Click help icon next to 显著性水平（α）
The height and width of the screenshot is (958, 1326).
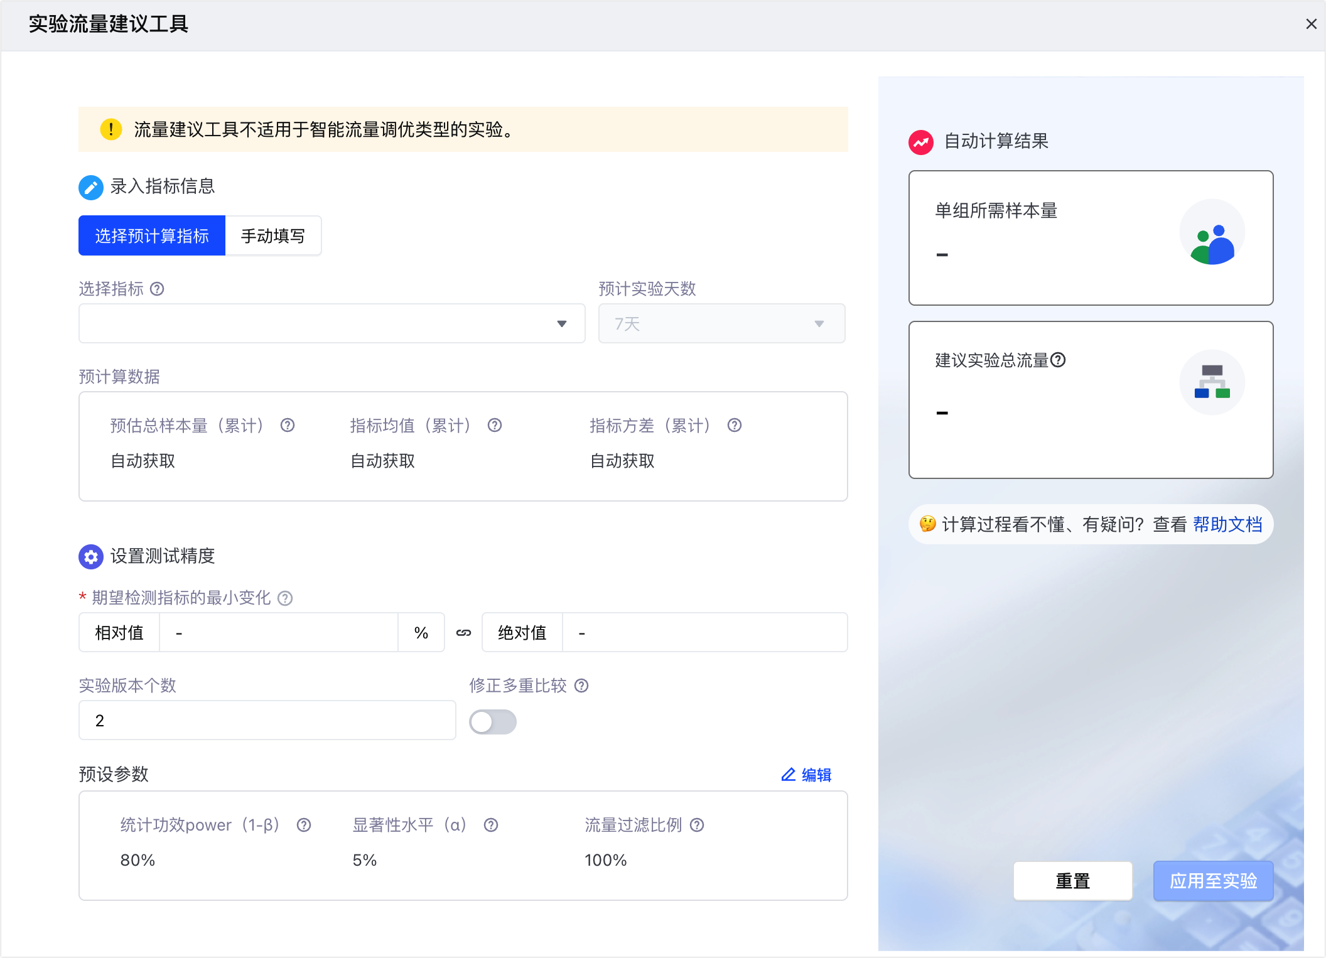pos(491,825)
